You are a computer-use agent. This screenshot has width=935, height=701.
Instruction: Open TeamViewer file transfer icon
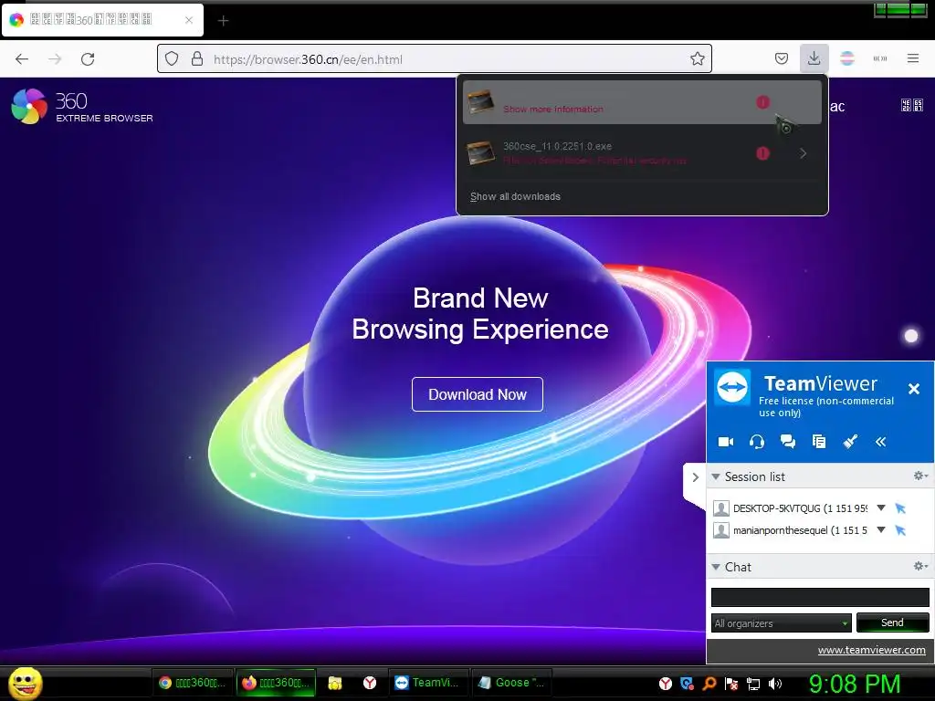click(819, 442)
